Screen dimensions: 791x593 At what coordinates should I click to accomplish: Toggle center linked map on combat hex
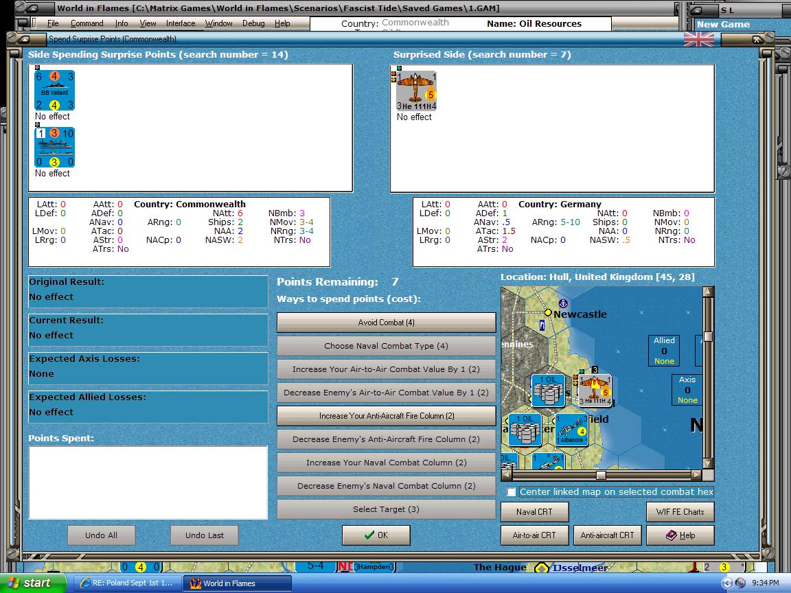coord(512,491)
